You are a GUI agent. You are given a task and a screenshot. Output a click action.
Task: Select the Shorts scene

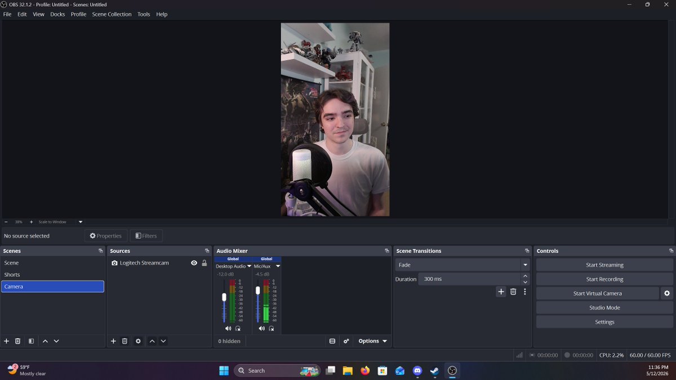[x=52, y=275]
